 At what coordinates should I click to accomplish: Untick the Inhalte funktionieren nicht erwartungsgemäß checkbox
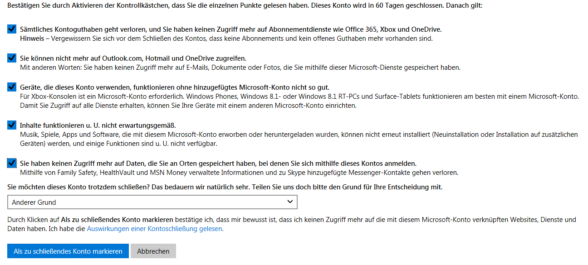tap(12, 125)
